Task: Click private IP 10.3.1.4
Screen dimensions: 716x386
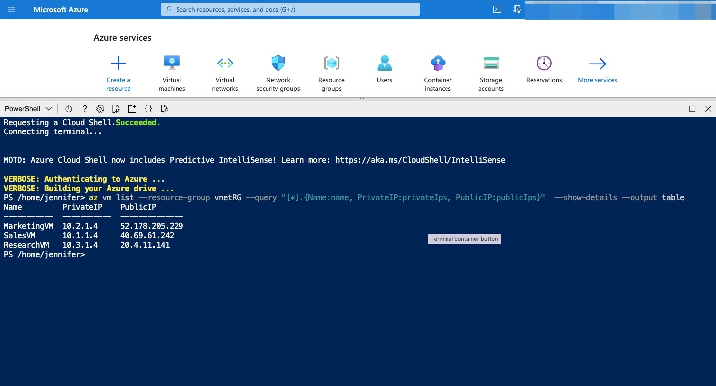Action: 80,245
